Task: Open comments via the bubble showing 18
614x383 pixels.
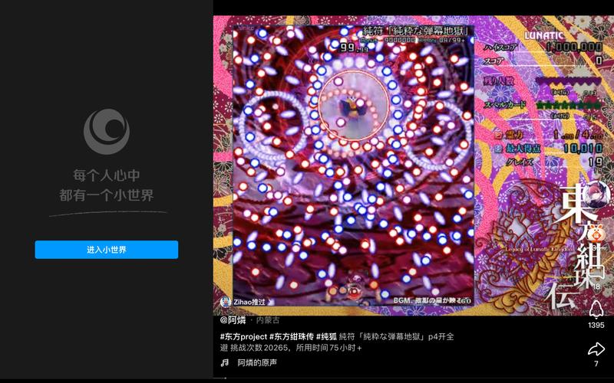Action: point(597,273)
